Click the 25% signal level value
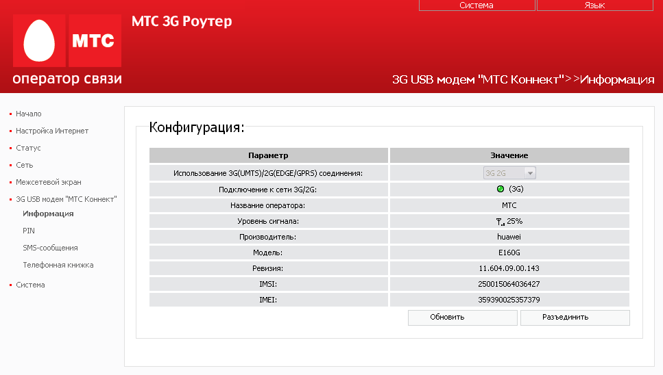Viewport: 663px width, 375px height. 515,221
